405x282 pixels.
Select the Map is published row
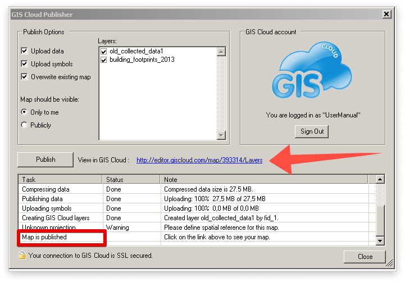tap(197, 237)
